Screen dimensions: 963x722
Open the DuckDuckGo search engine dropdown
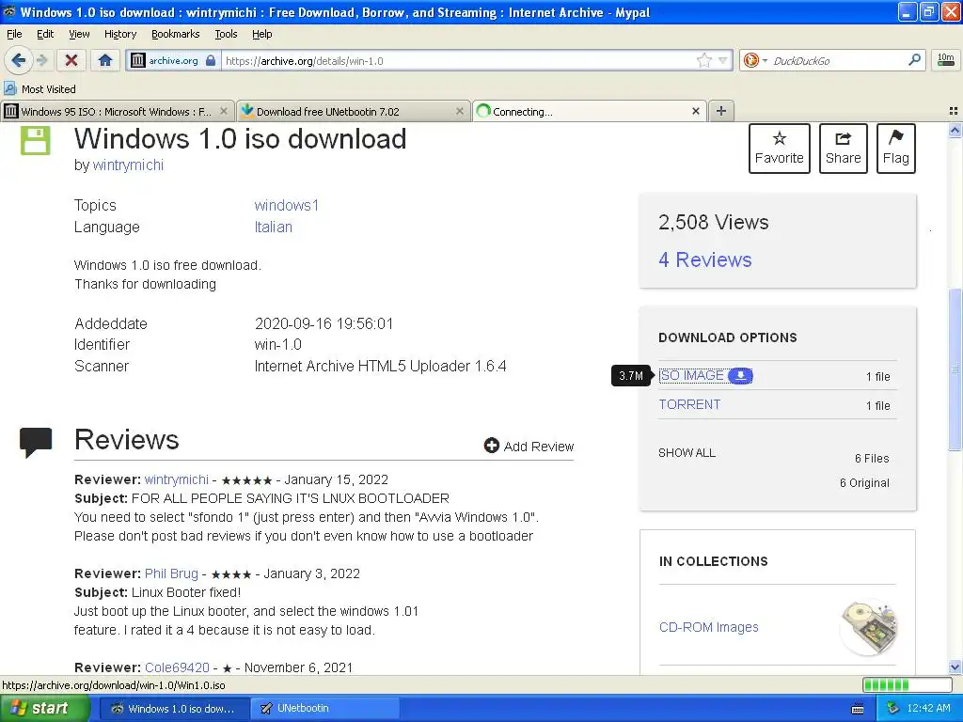pyautogui.click(x=755, y=60)
